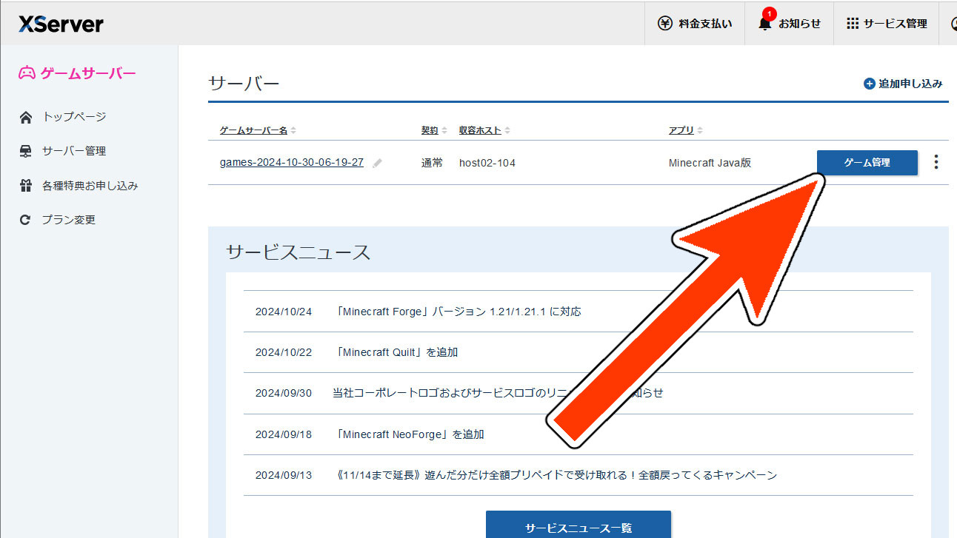Click the grid icon beside サービス管理
This screenshot has height=538, width=957.
pos(853,24)
